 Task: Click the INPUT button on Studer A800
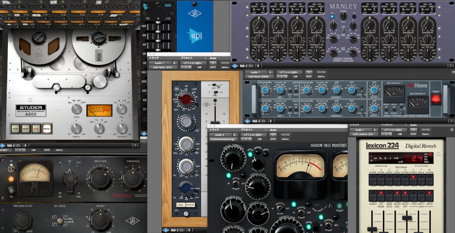click(x=26, y=129)
